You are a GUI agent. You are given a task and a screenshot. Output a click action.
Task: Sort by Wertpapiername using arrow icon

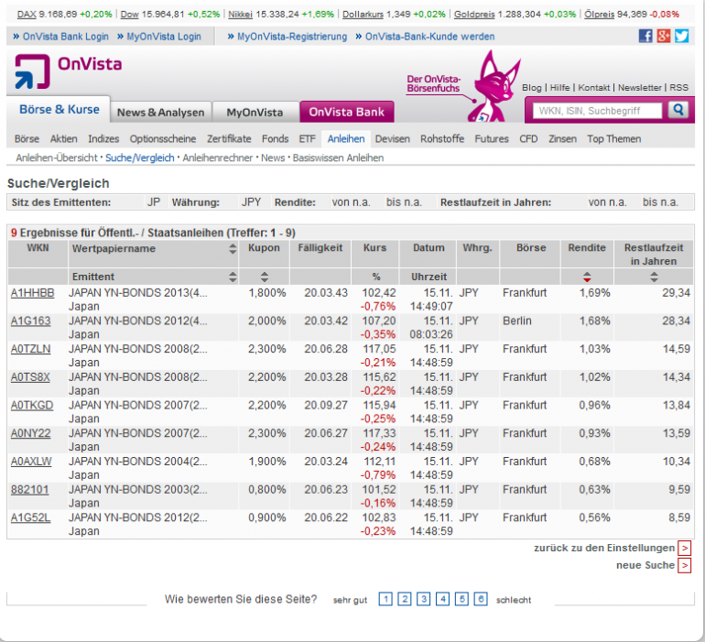click(233, 249)
